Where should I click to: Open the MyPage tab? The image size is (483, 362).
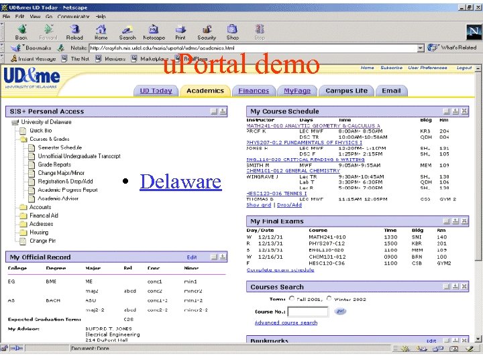point(297,90)
